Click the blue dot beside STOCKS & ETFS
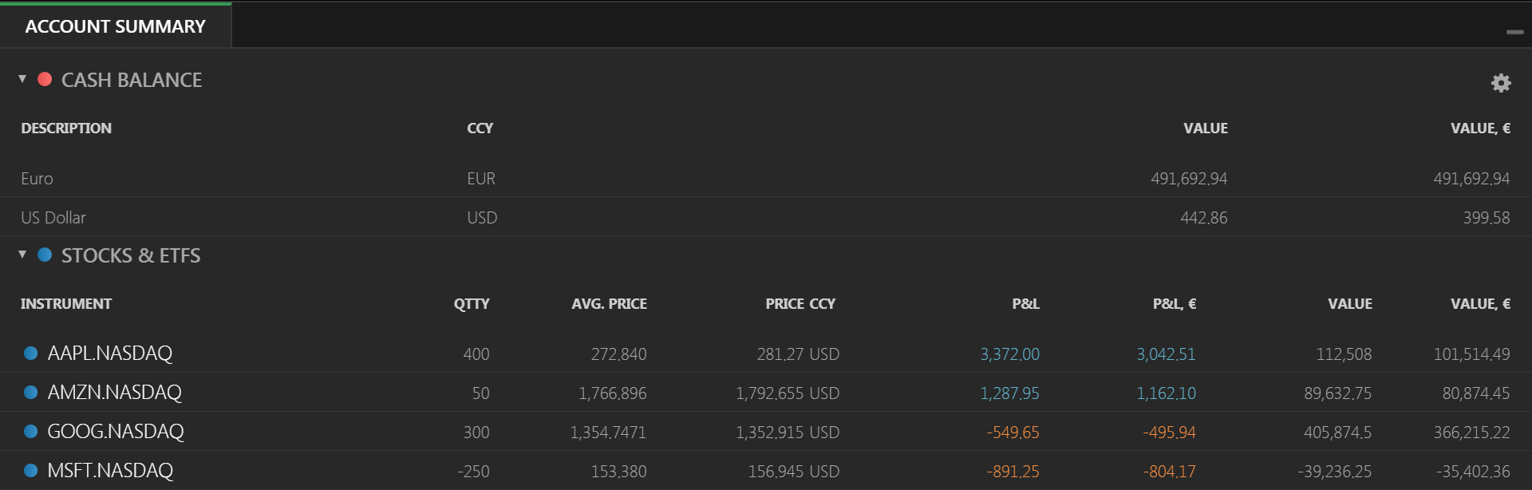 coord(45,255)
